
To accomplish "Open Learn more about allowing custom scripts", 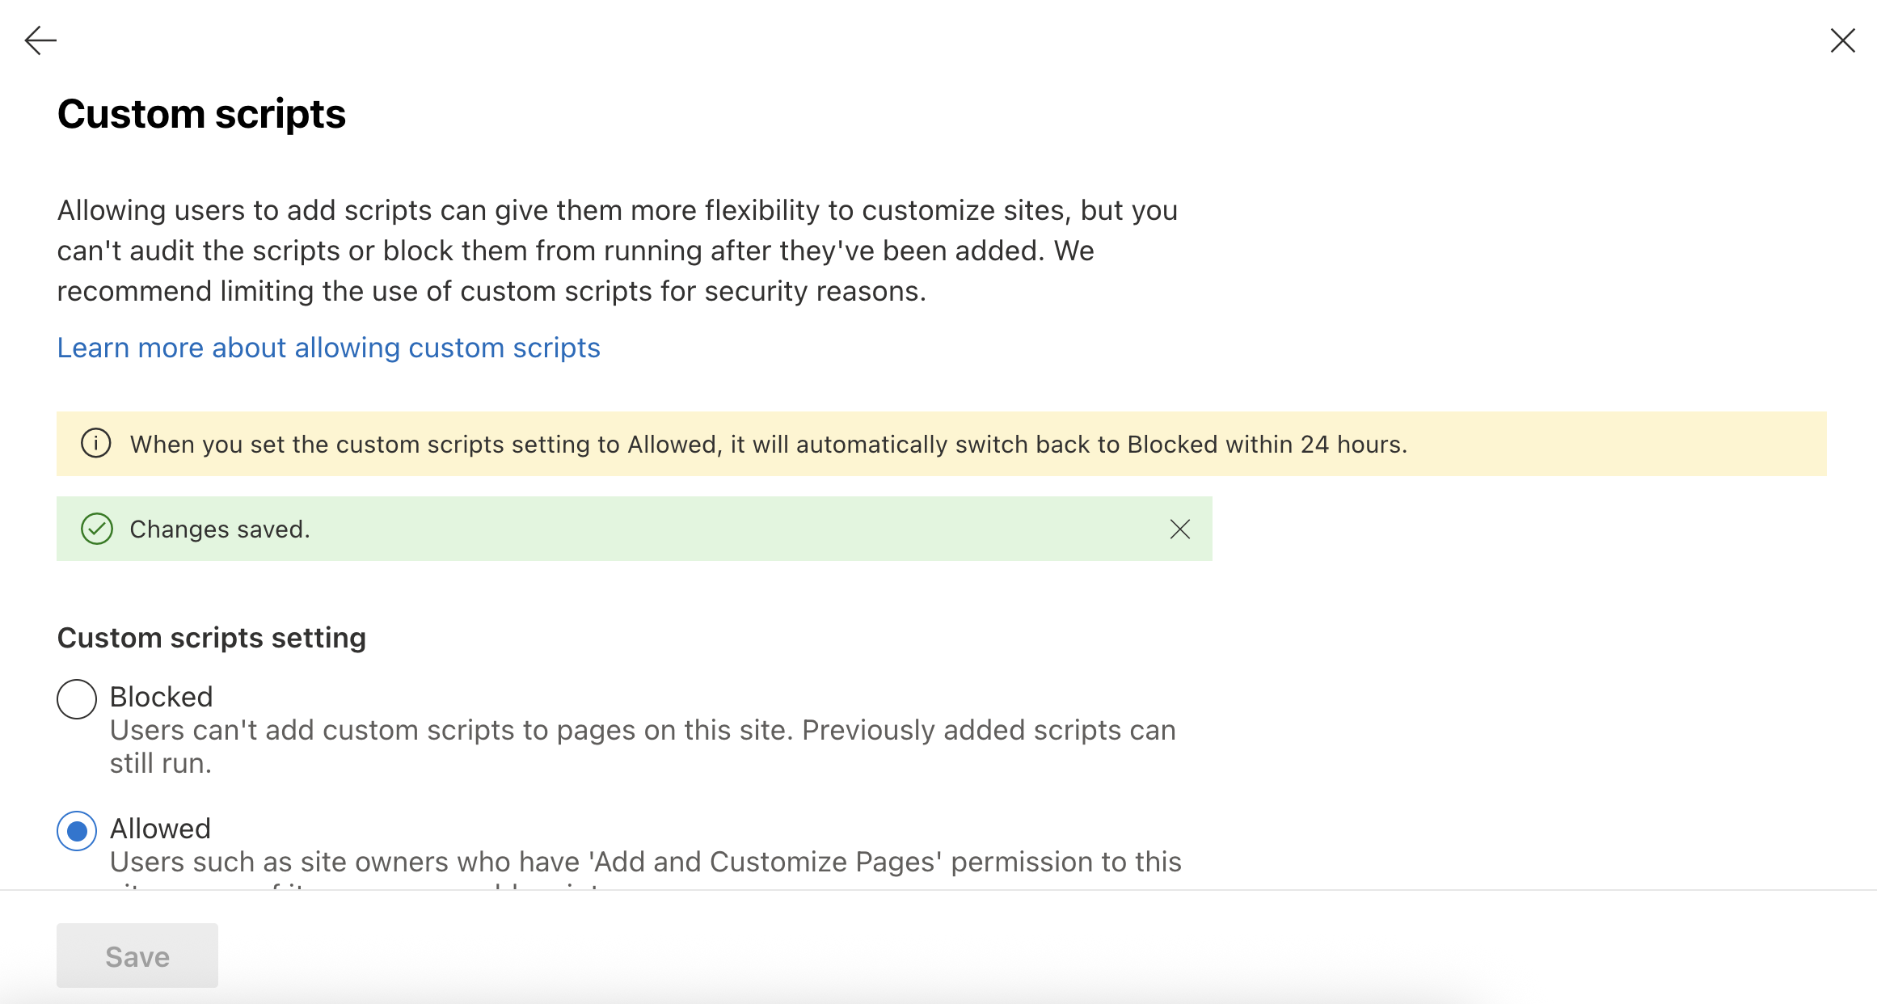I will (328, 348).
